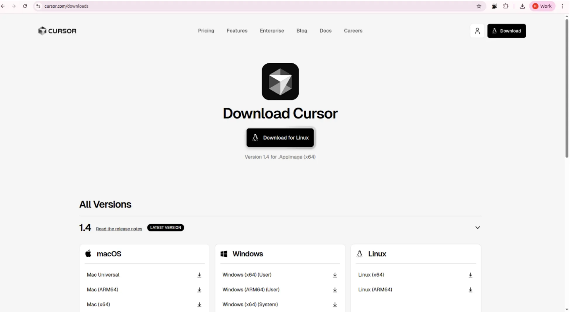Click the All Versions heading
Viewport: 570px width, 312px height.
coord(105,204)
